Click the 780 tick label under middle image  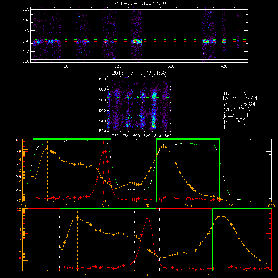tap(126, 136)
